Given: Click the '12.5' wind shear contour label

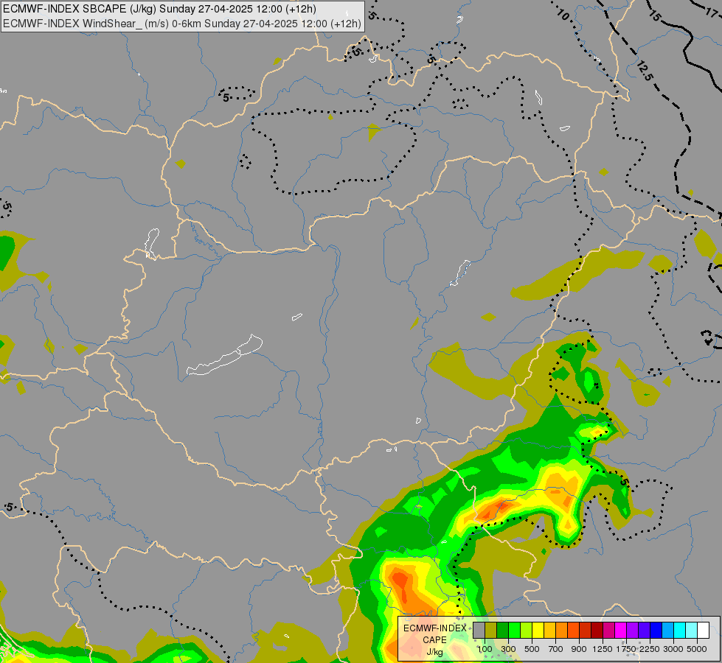Looking at the screenshot, I should coord(645,71).
